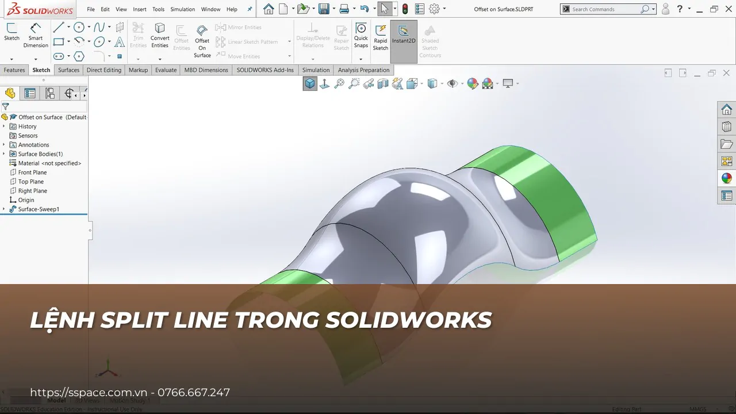Switch to the Surfaces tab
The image size is (736, 414).
click(68, 70)
